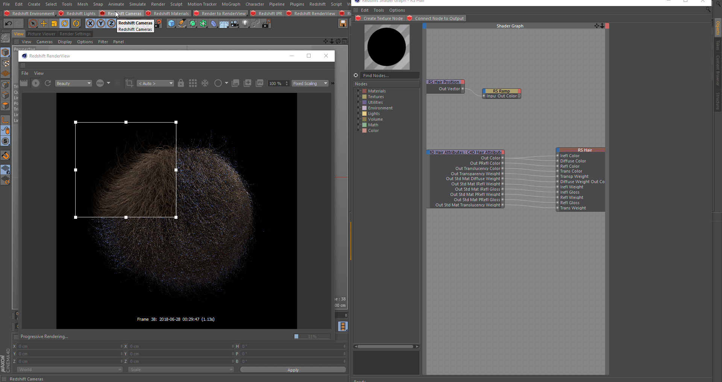
Task: Click the refresh render icon in RenderView
Action: (48, 83)
